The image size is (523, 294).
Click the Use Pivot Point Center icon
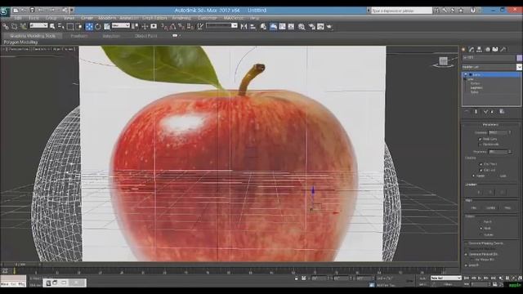tap(135, 26)
